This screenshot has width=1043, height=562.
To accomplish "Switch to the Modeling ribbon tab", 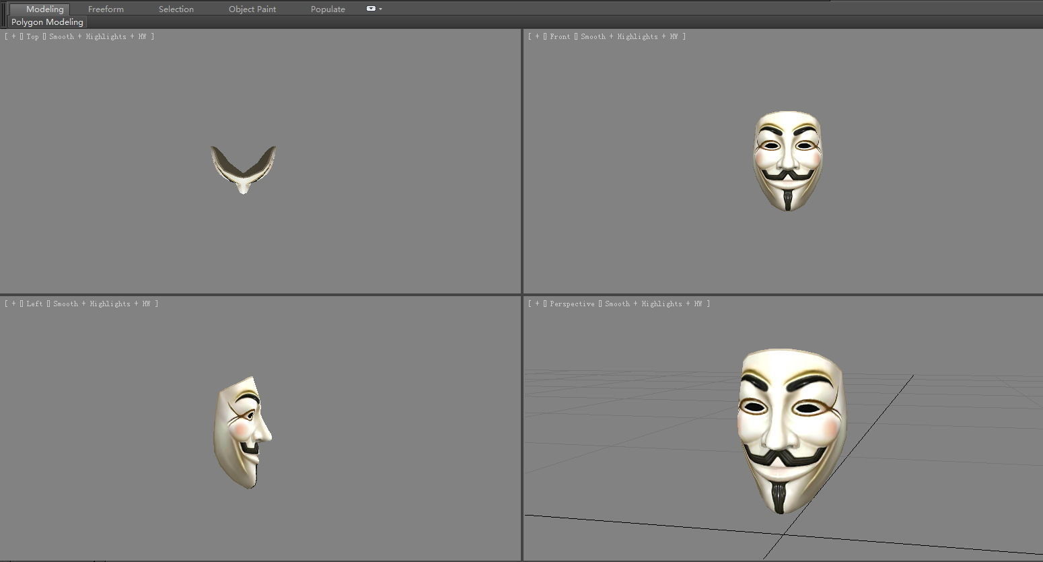I will 40,9.
